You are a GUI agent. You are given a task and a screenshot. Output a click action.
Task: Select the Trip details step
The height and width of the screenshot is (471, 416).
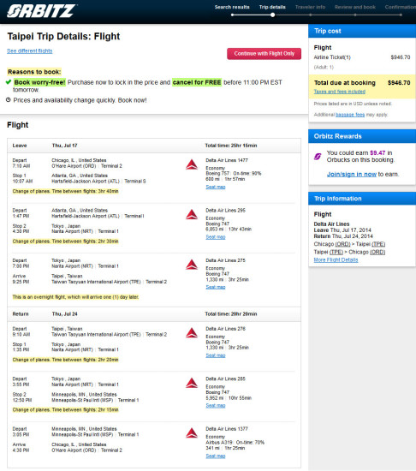tap(272, 7)
